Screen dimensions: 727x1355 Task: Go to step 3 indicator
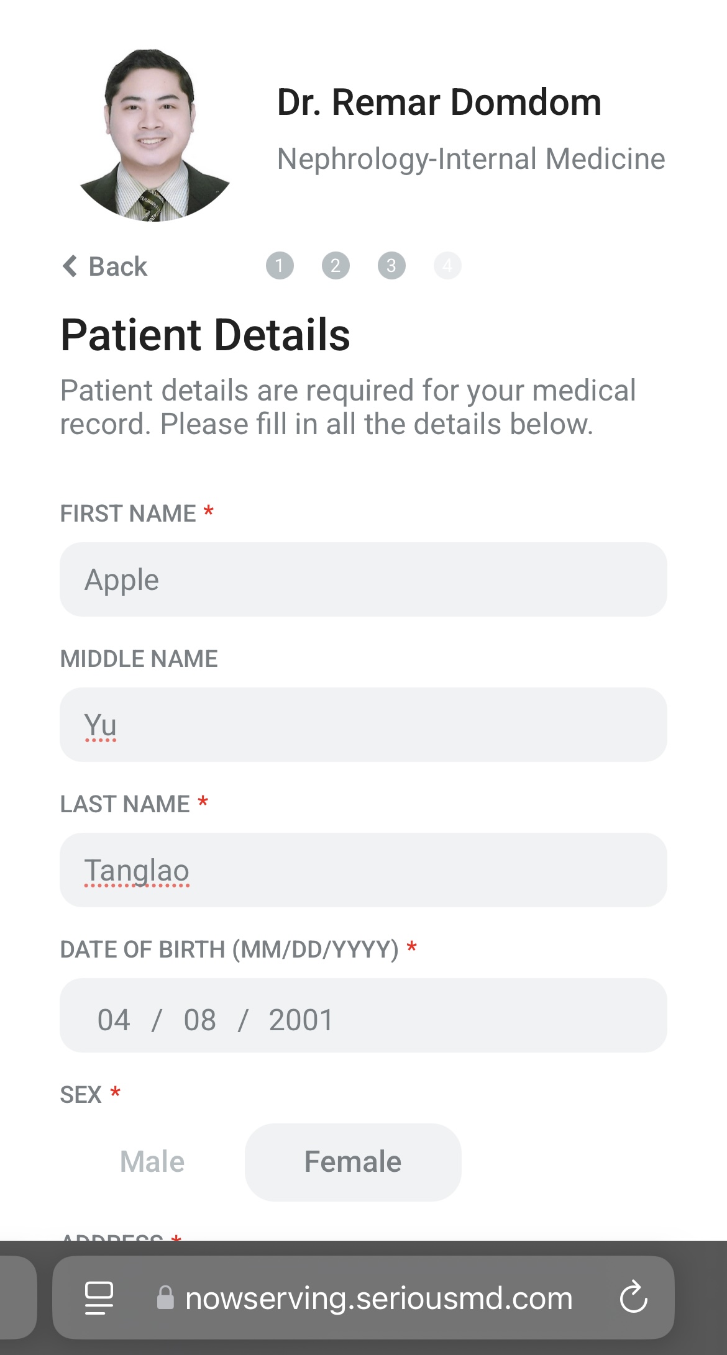[391, 266]
